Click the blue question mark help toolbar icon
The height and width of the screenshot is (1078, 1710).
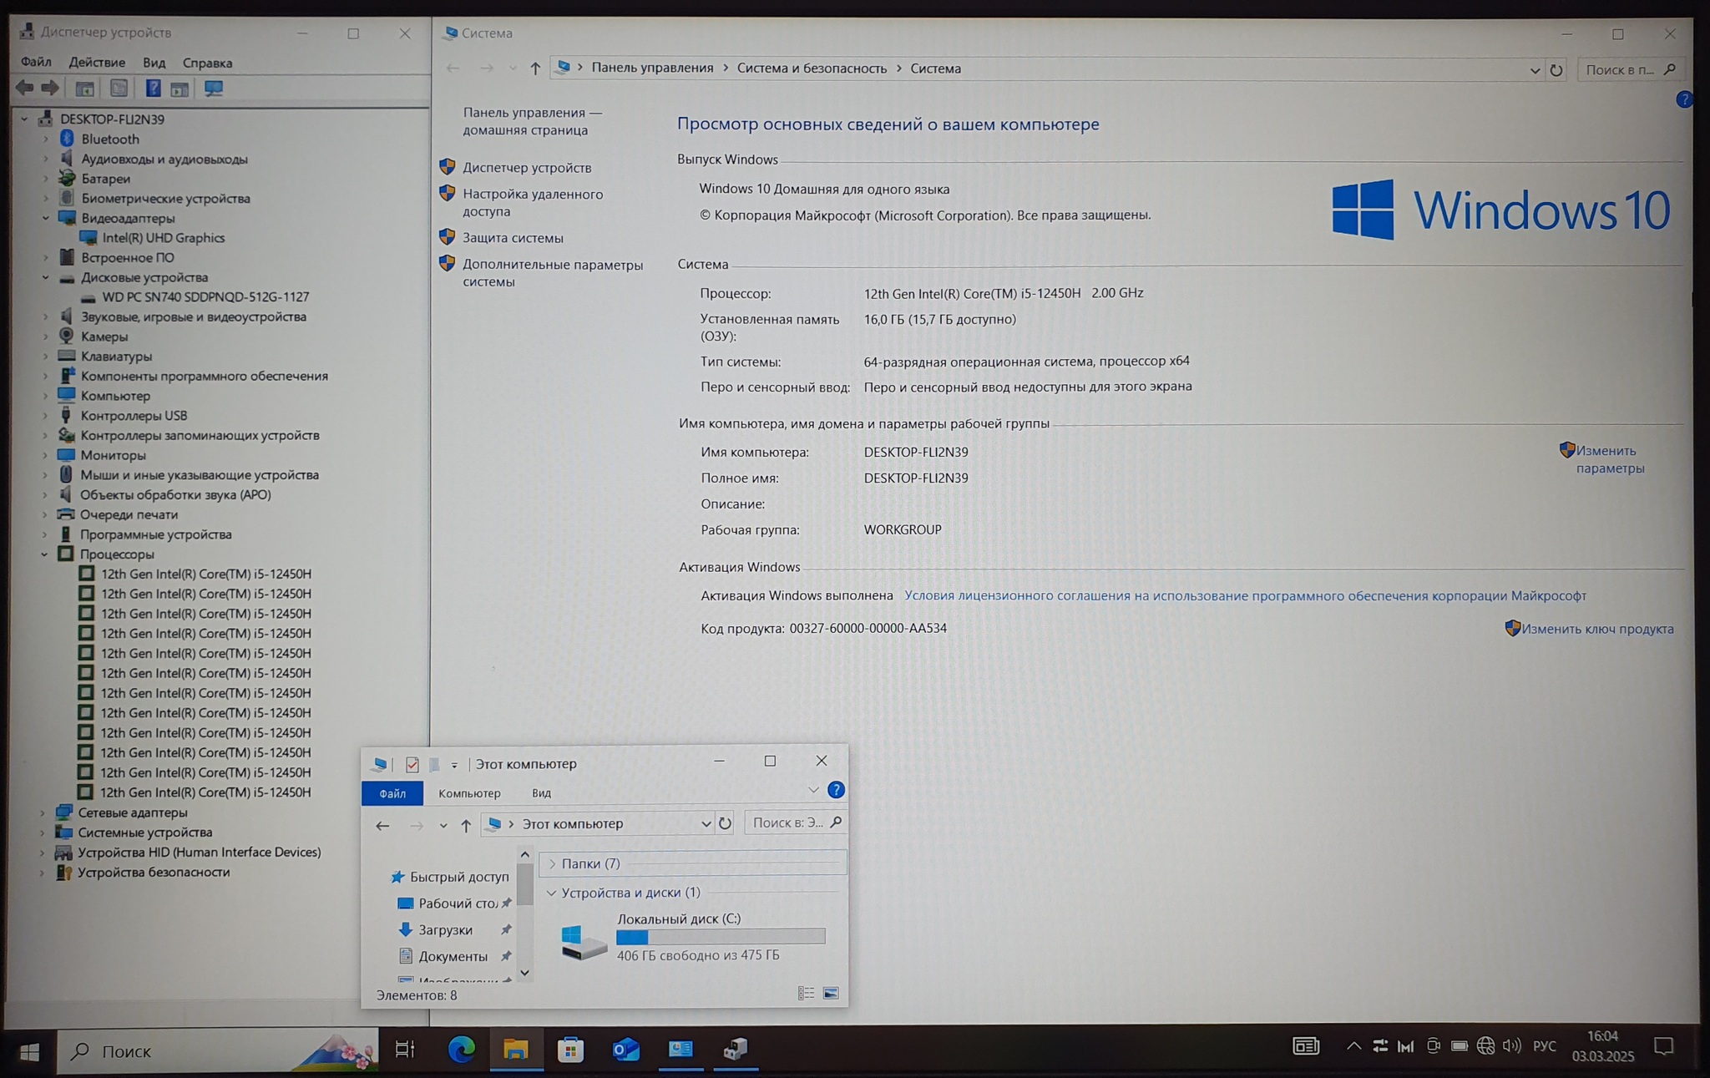click(x=153, y=89)
